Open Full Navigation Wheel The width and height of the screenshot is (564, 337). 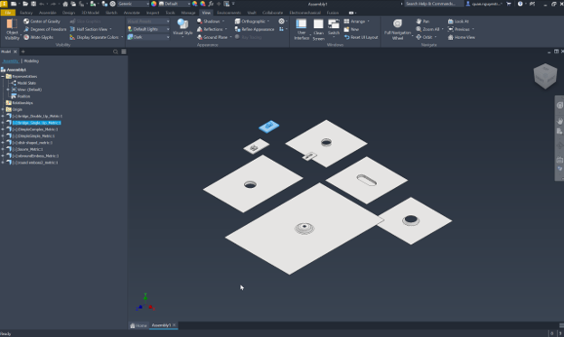(x=398, y=29)
